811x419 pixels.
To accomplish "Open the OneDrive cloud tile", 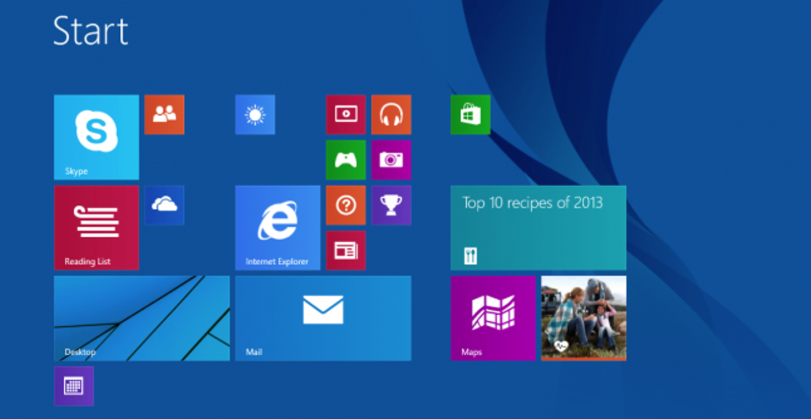I will pos(165,205).
